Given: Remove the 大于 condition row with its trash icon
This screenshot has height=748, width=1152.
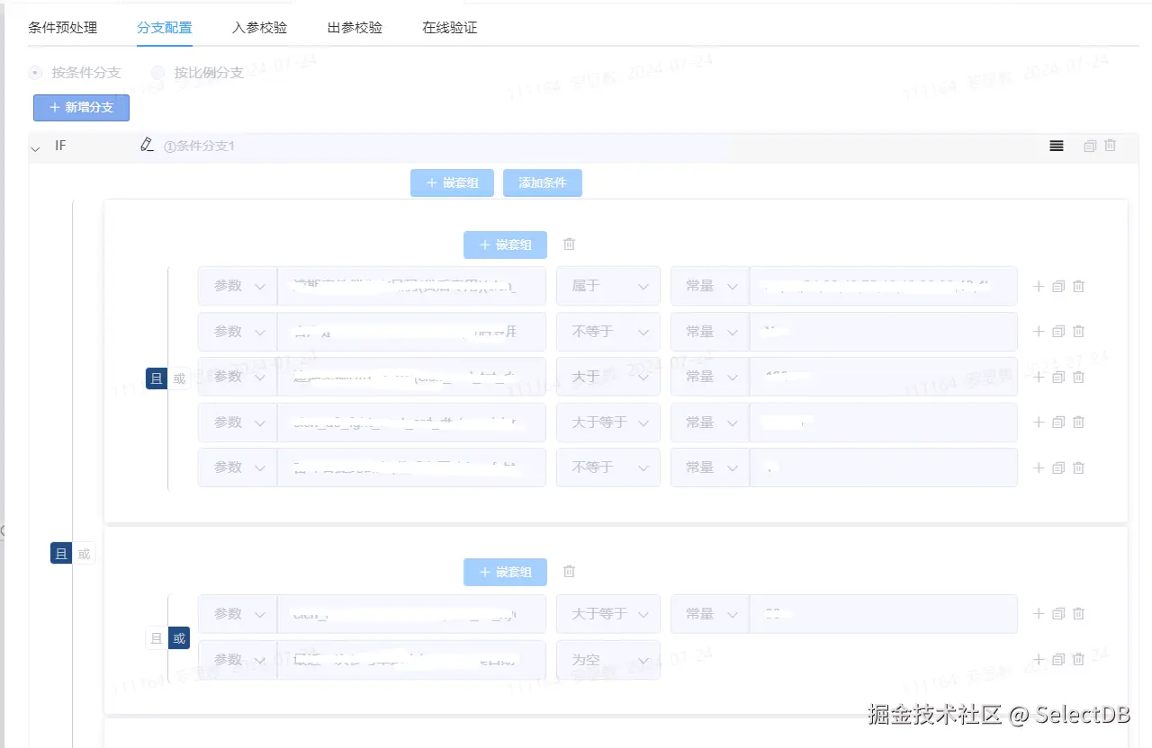Looking at the screenshot, I should tap(1078, 377).
